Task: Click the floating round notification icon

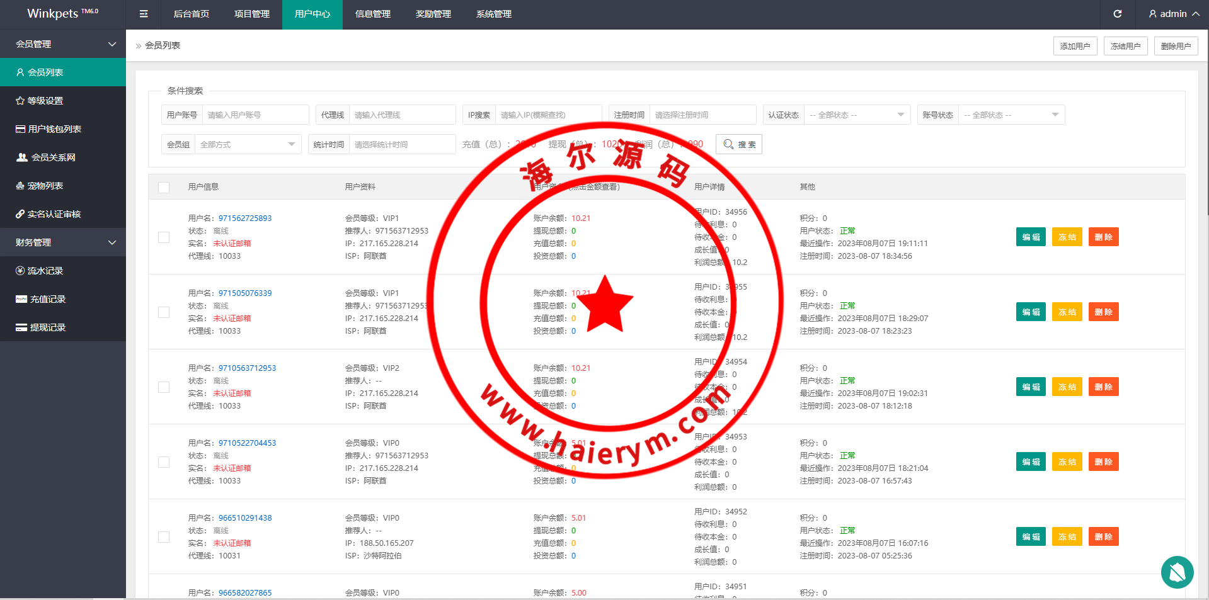Action: (x=1177, y=572)
